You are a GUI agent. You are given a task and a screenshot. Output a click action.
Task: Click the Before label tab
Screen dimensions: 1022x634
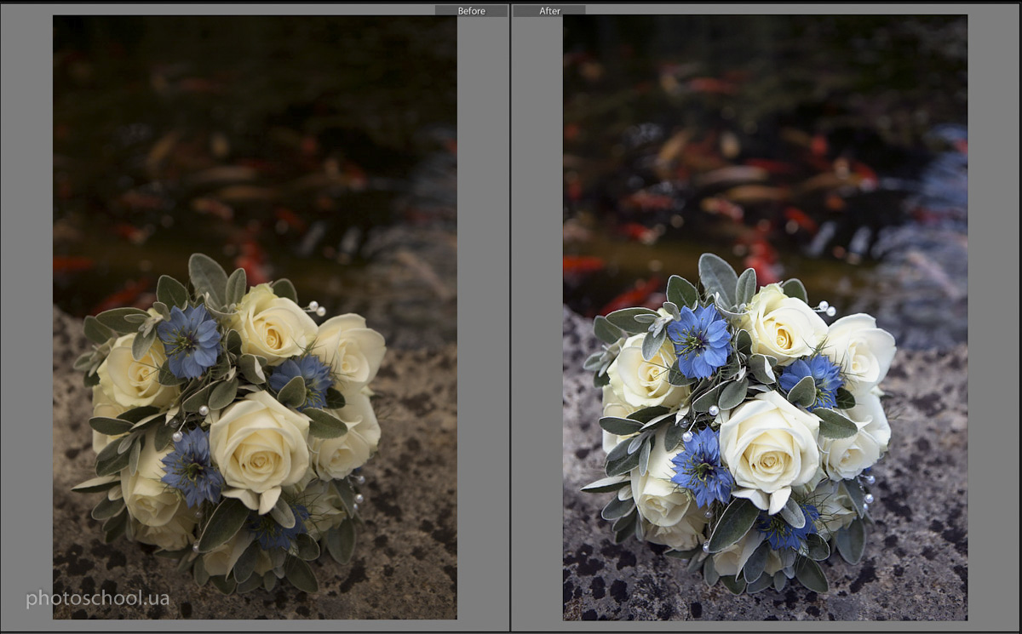pos(471,10)
